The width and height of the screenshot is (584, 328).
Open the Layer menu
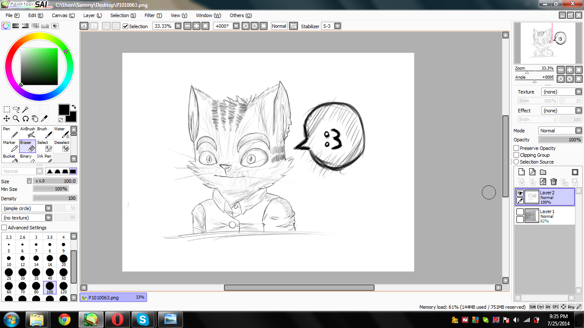92,15
